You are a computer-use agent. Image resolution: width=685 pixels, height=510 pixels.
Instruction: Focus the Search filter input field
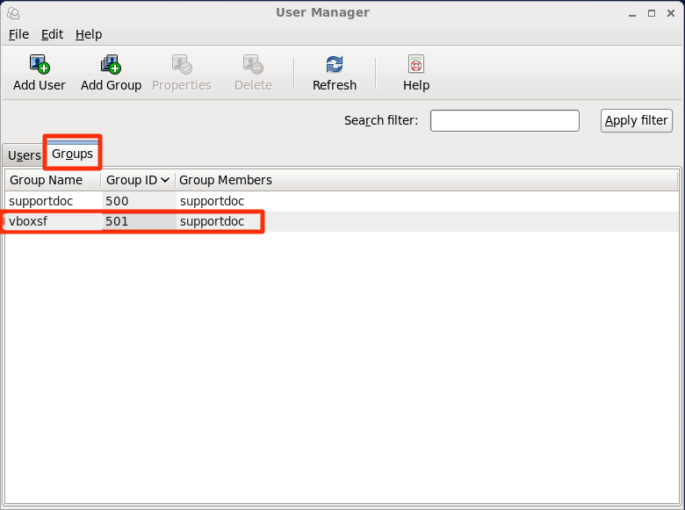pos(505,120)
